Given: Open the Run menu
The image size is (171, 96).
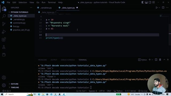Looking at the screenshot, I should (x=43, y=2).
